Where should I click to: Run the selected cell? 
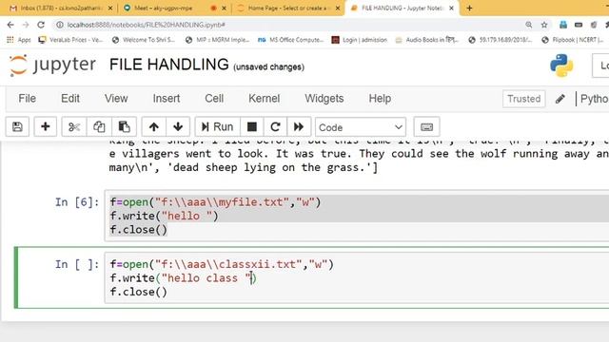[x=217, y=126]
